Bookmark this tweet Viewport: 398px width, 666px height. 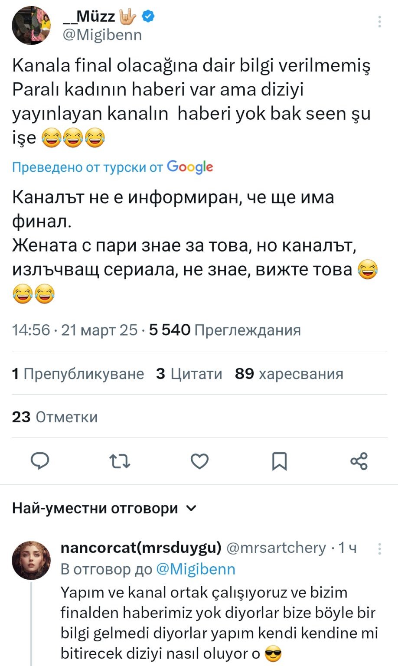(x=279, y=461)
